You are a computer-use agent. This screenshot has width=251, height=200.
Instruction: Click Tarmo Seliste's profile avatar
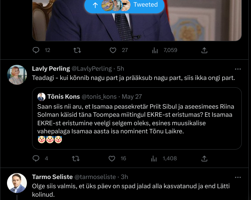pyautogui.click(x=17, y=183)
